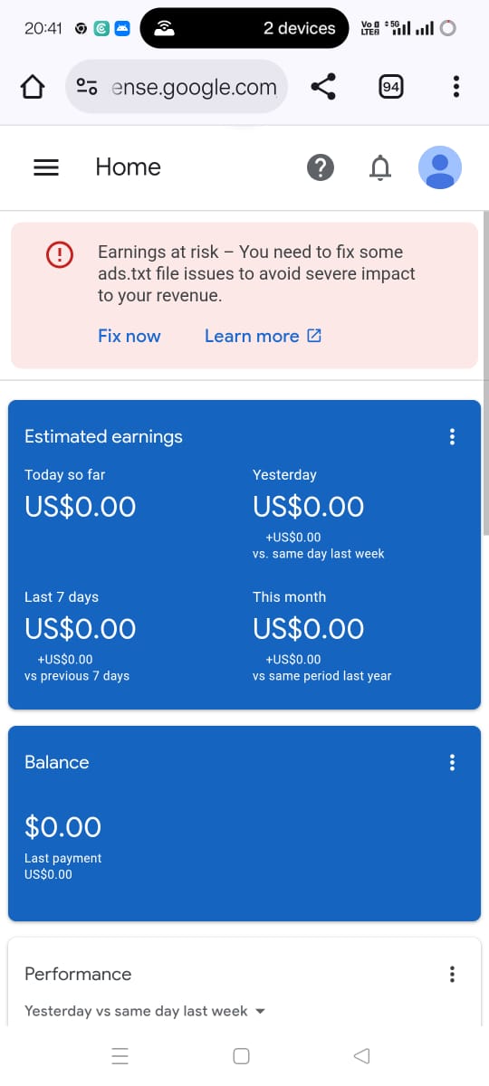Go to the browser home page icon
Image resolution: width=489 pixels, height=1086 pixels.
[32, 87]
